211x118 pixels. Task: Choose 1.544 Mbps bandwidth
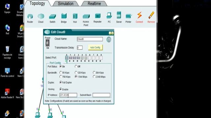[76, 77]
